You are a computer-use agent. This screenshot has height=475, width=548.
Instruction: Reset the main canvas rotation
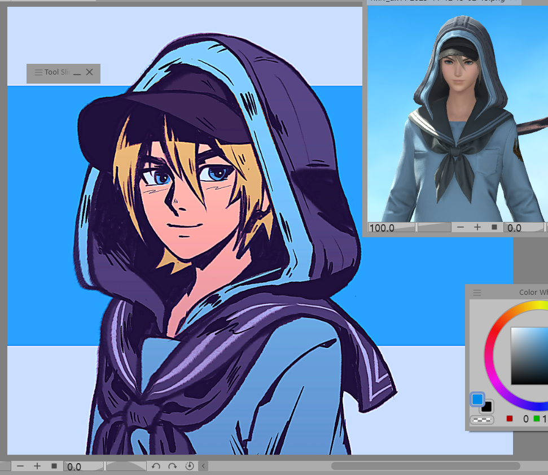pyautogui.click(x=190, y=466)
